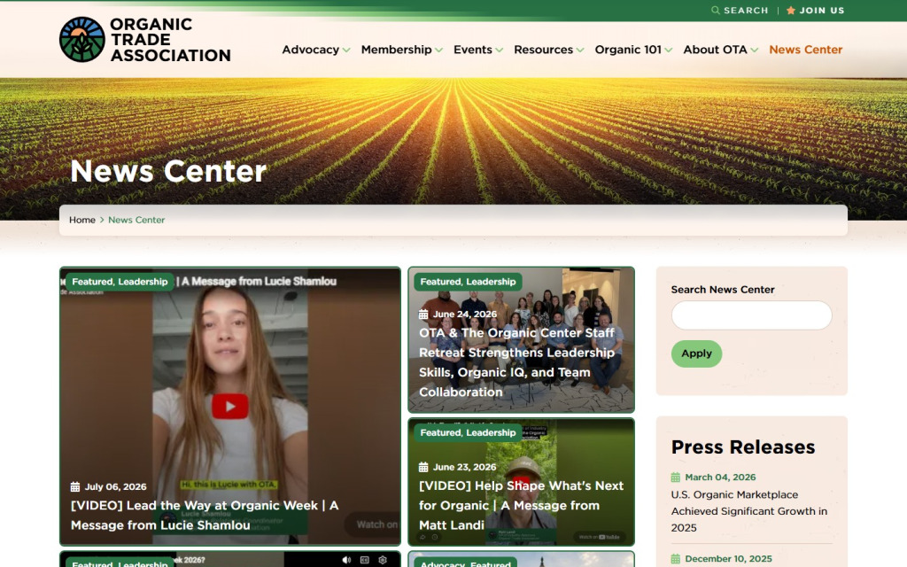Screen dimensions: 907x567
Task: Click the search magnifier icon in top bar
Action: point(716,11)
